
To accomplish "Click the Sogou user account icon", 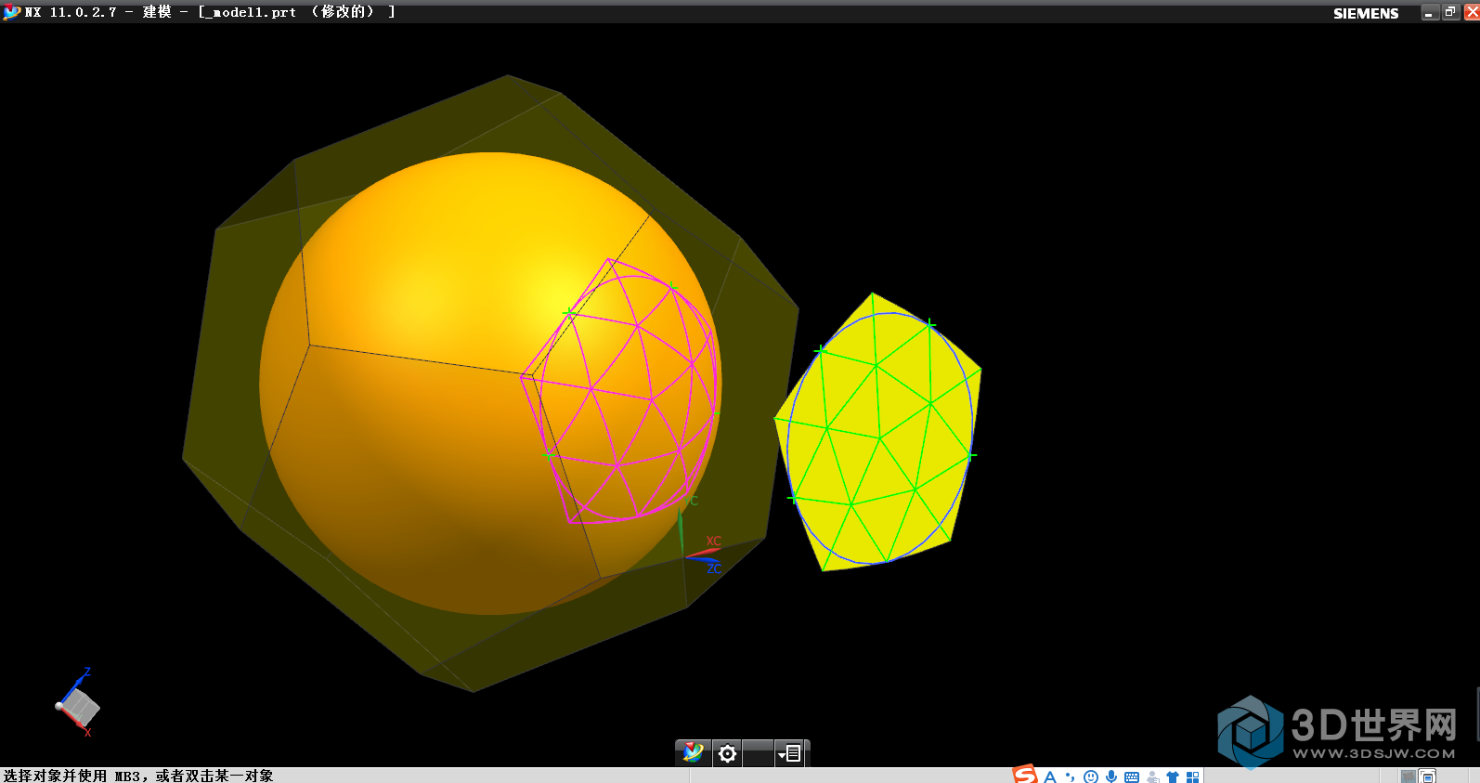I will [x=1152, y=776].
